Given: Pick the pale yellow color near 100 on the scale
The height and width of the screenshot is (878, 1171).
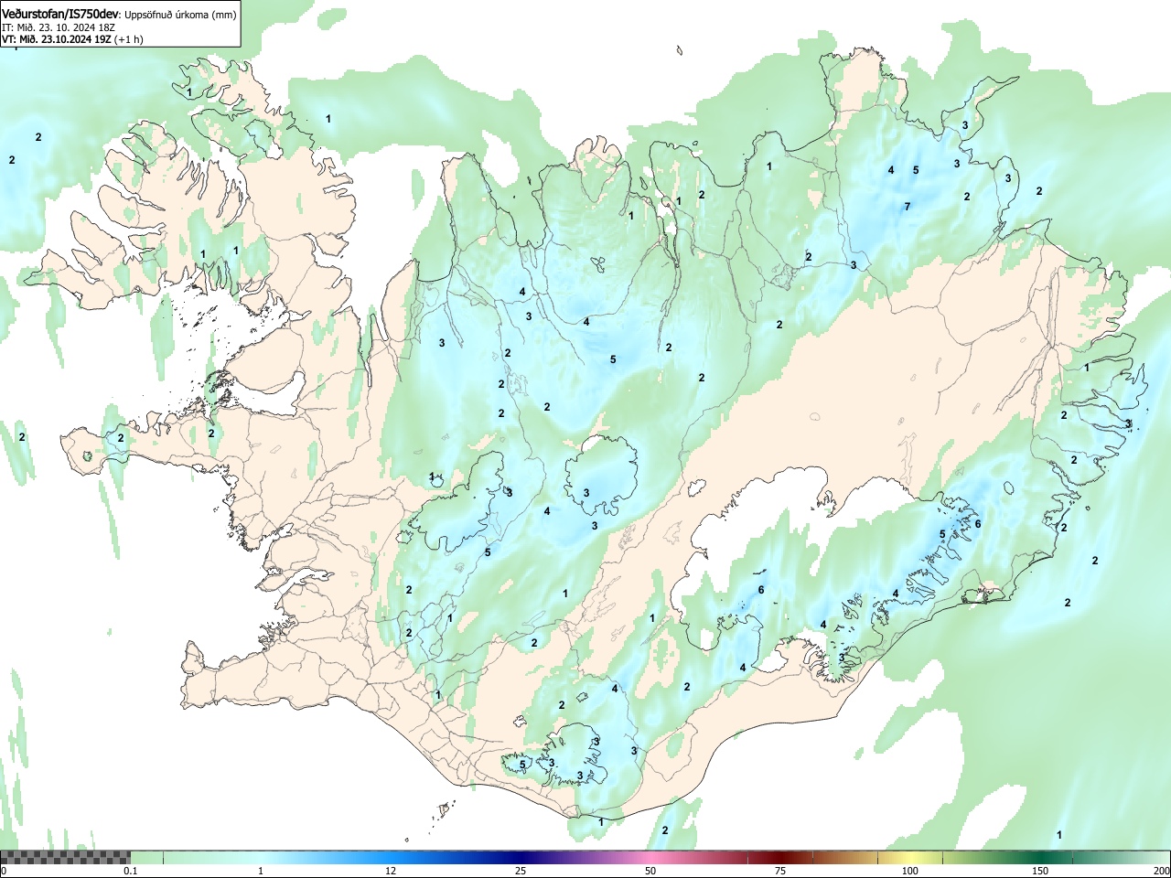Looking at the screenshot, I should 910,857.
